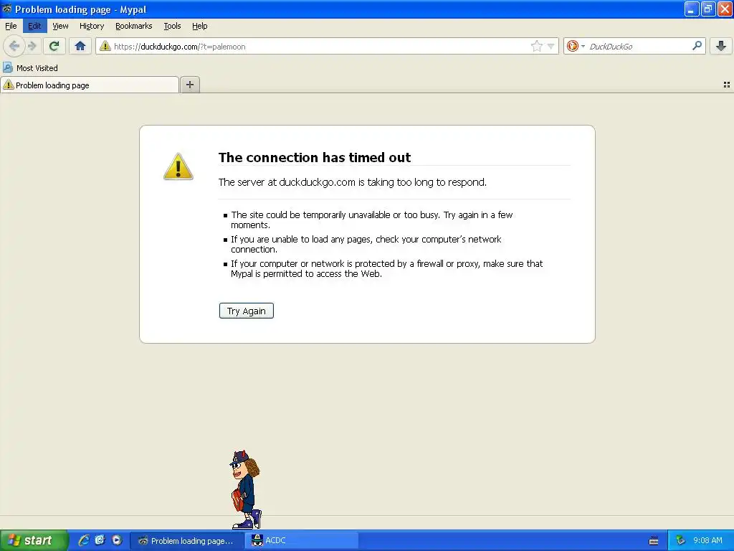
Task: Click the keyboard icon in the tray
Action: (x=654, y=541)
